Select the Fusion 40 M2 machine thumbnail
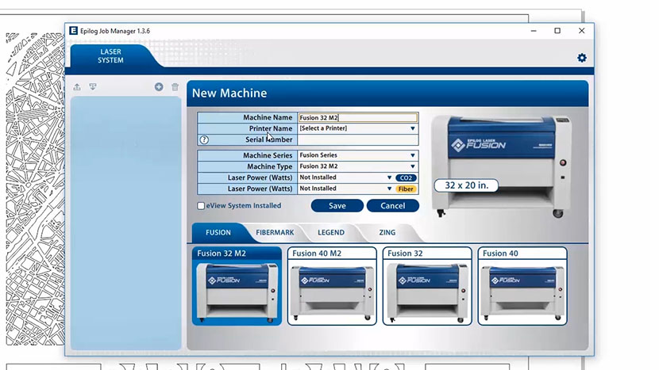 click(x=332, y=286)
